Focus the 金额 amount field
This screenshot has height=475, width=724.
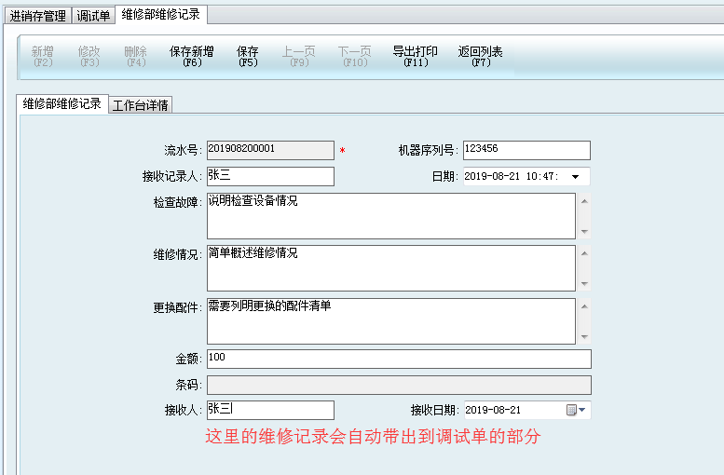tap(398, 360)
